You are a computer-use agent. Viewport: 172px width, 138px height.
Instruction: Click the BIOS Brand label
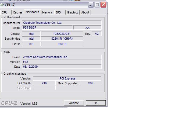pos(16,57)
